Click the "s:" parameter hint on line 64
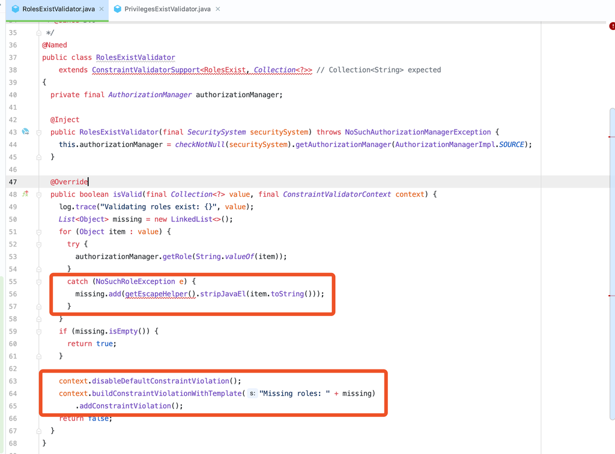This screenshot has height=454, width=615. click(252, 393)
